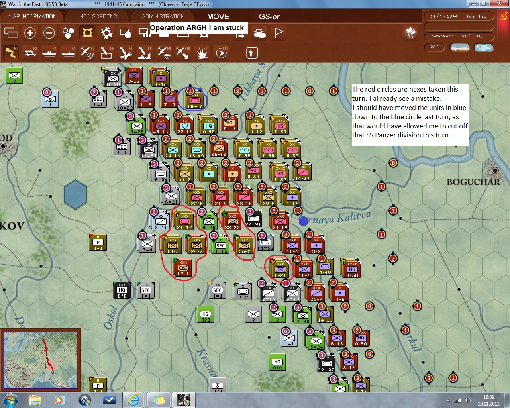Select Bomb Unit mode (F6) icon

click(x=106, y=53)
